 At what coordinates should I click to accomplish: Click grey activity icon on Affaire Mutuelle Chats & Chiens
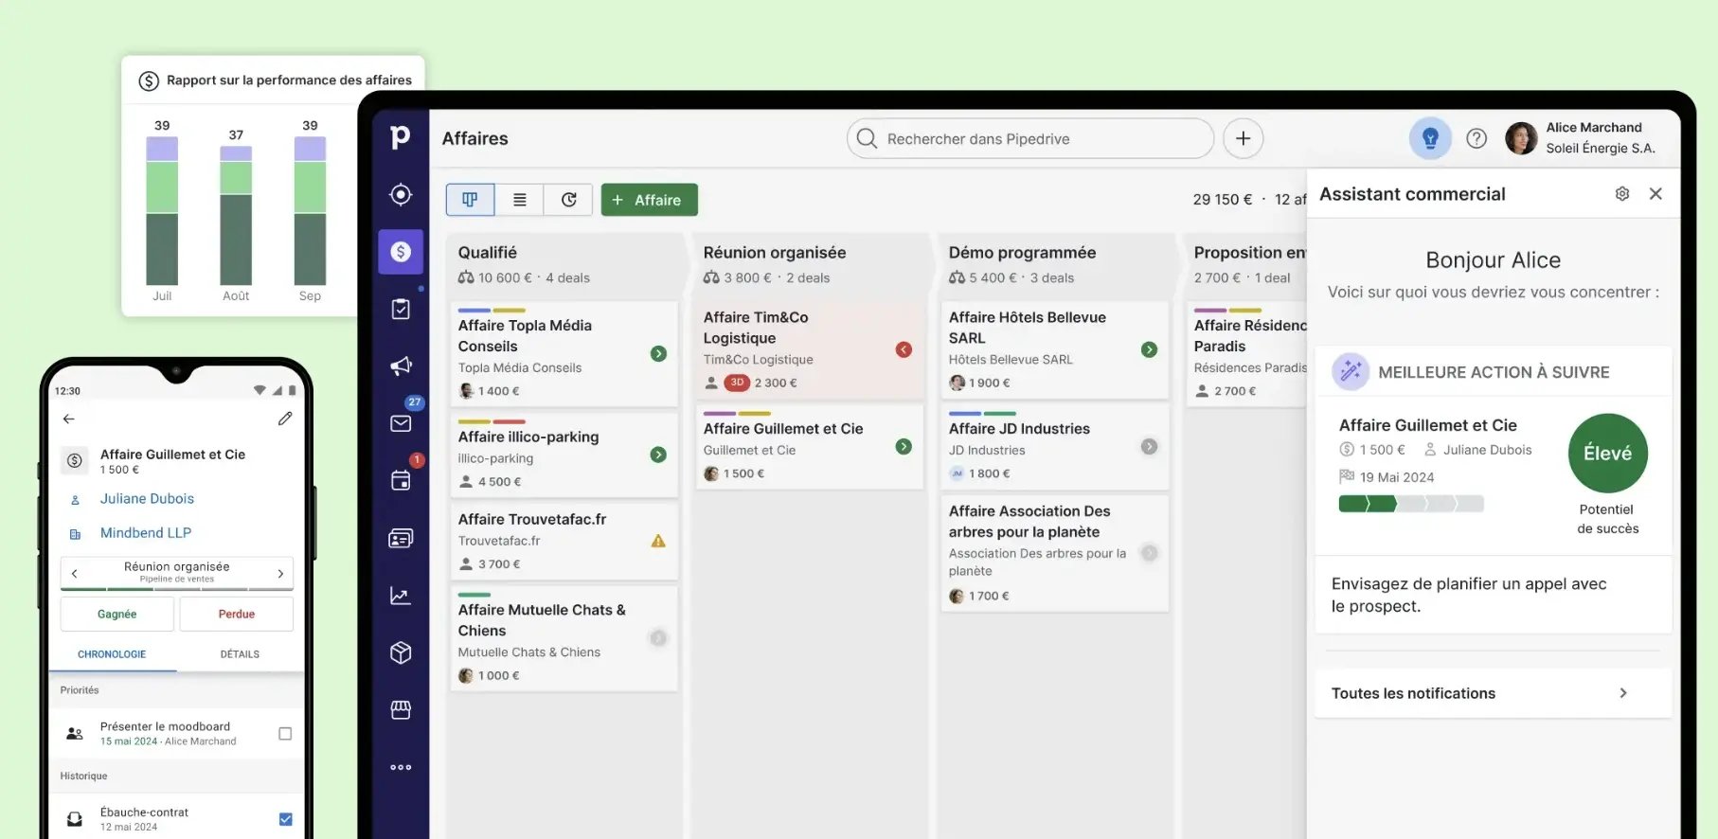click(658, 638)
